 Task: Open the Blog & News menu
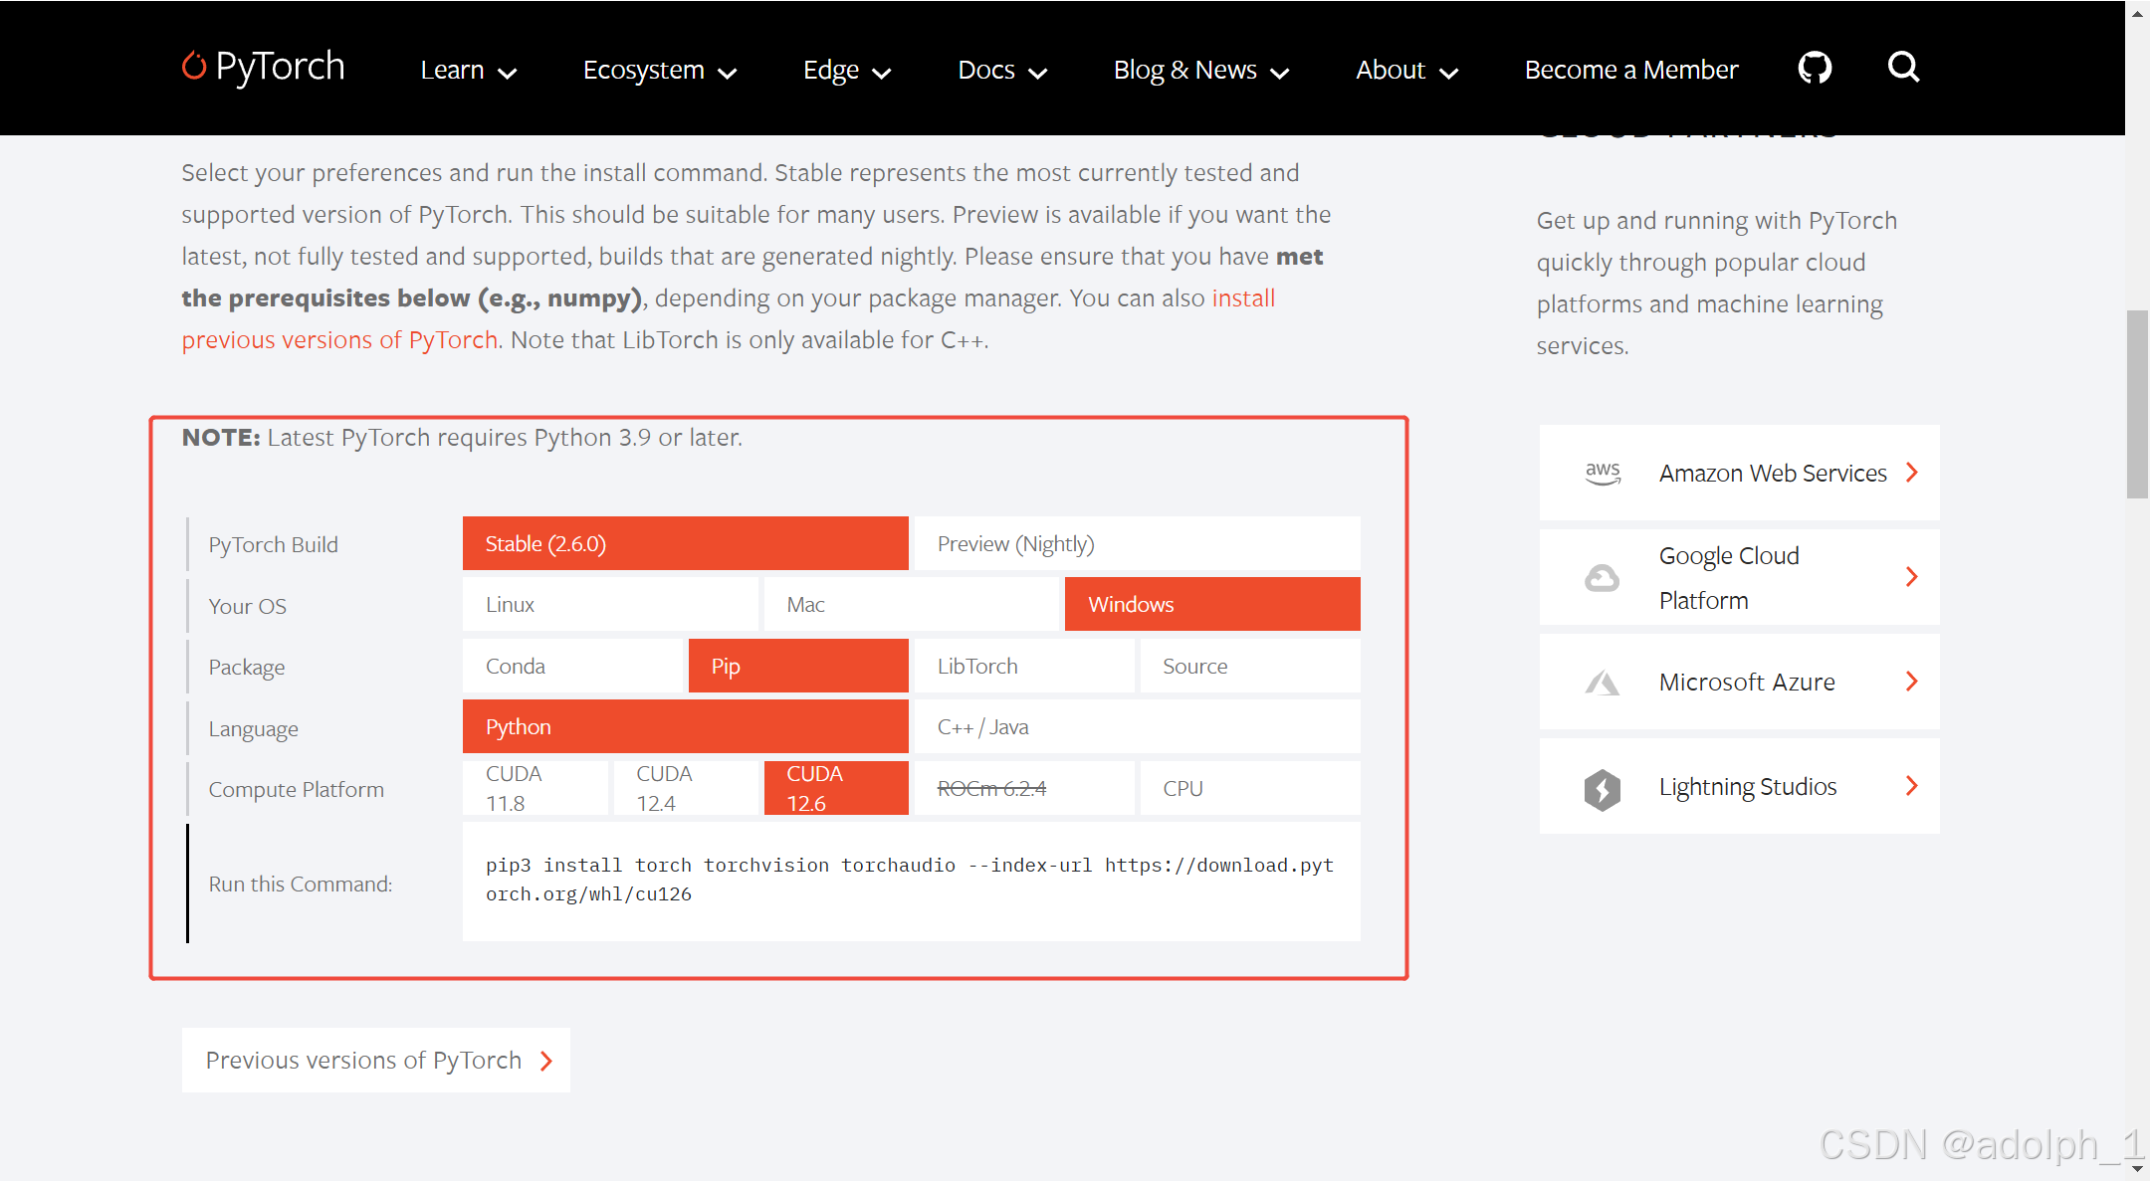(1200, 70)
